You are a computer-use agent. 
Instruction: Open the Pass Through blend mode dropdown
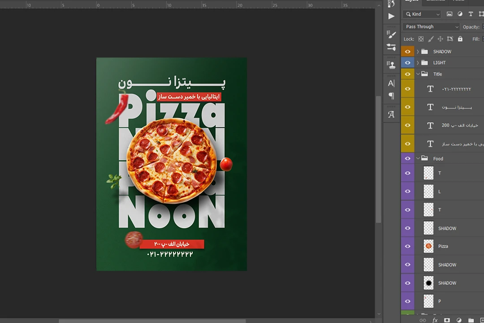pyautogui.click(x=431, y=26)
